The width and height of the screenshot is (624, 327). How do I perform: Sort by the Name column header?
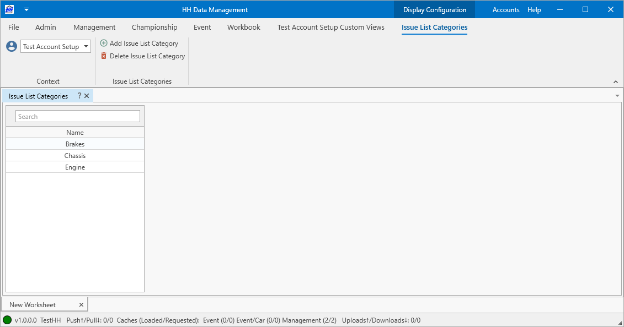[75, 133]
